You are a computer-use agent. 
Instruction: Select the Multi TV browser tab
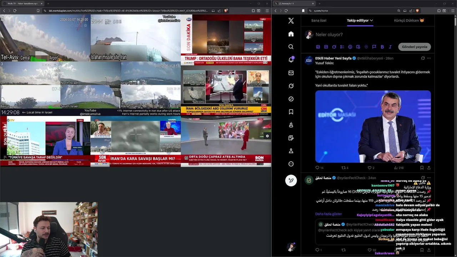click(22, 3)
